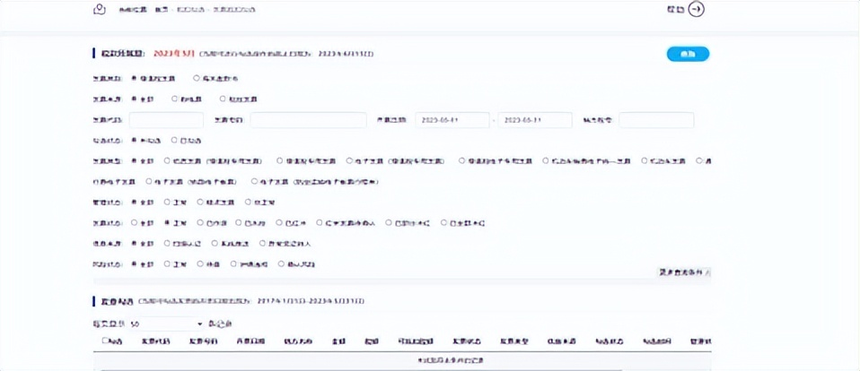Click the 销方名称 column header

tap(298, 341)
